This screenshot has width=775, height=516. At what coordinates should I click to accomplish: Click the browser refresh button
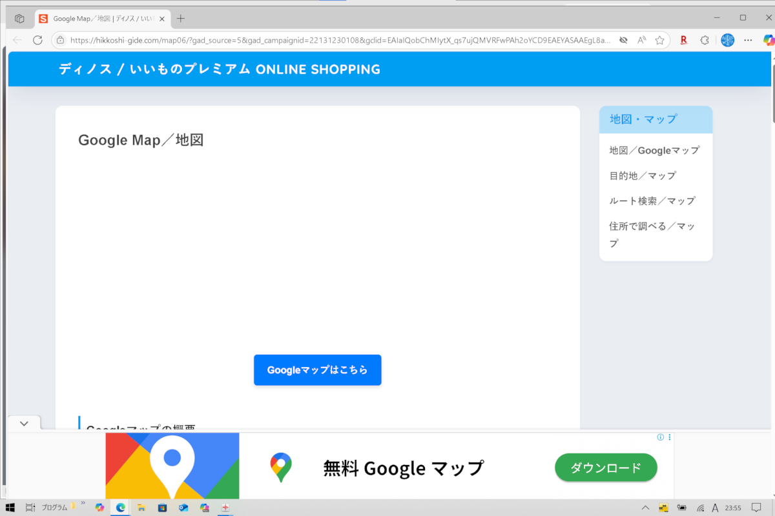(37, 40)
